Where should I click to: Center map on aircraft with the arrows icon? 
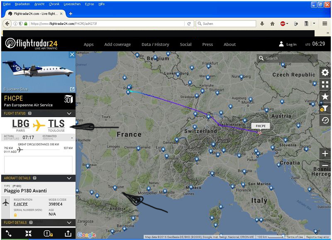(x=28, y=233)
